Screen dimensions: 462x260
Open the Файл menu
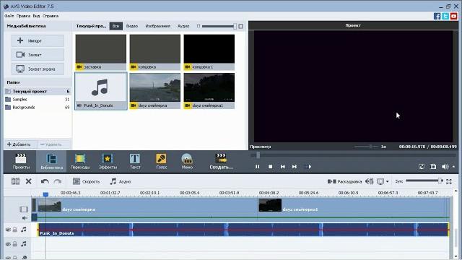pyautogui.click(x=9, y=16)
